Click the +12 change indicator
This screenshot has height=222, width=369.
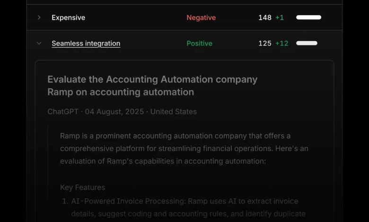[x=281, y=43]
